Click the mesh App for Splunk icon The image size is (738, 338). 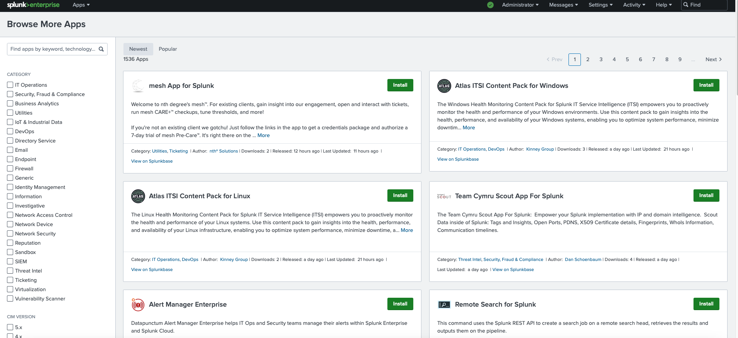coord(138,86)
